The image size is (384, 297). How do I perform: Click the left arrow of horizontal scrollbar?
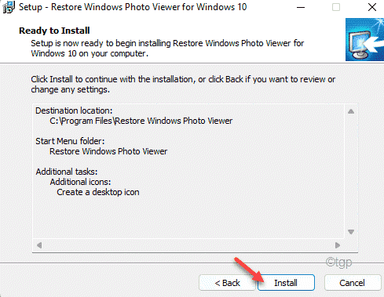pos(39,245)
